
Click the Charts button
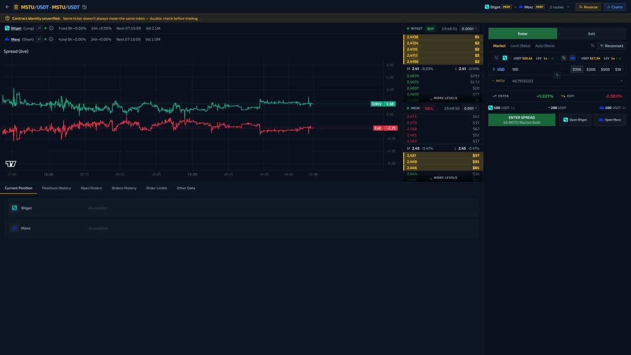coord(614,7)
